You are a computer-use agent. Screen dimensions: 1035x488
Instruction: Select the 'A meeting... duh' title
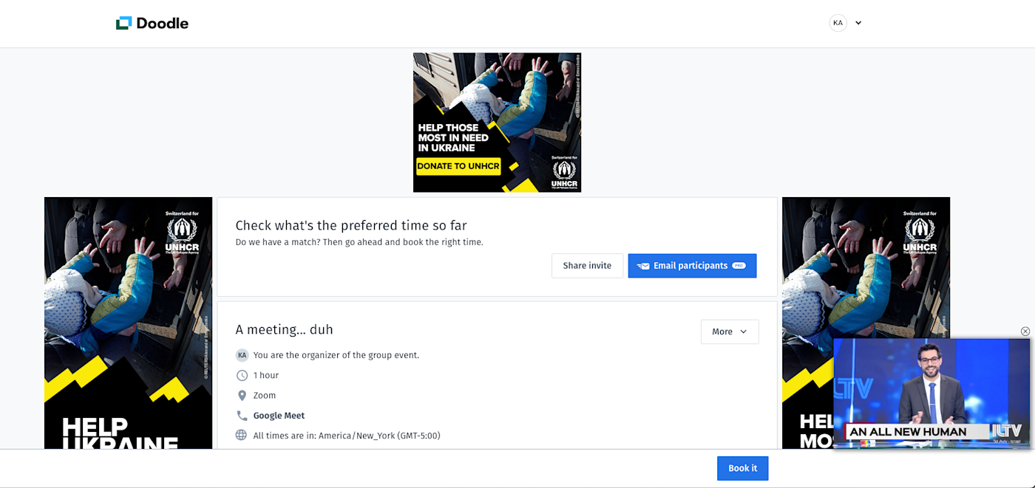click(x=285, y=330)
